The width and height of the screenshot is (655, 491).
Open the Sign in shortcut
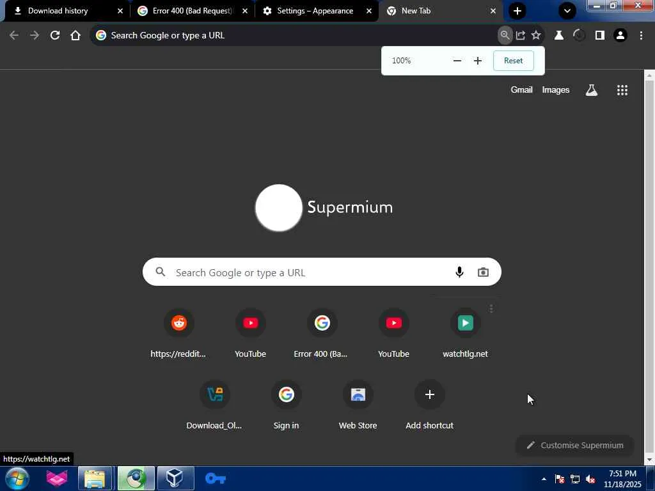pyautogui.click(x=286, y=405)
